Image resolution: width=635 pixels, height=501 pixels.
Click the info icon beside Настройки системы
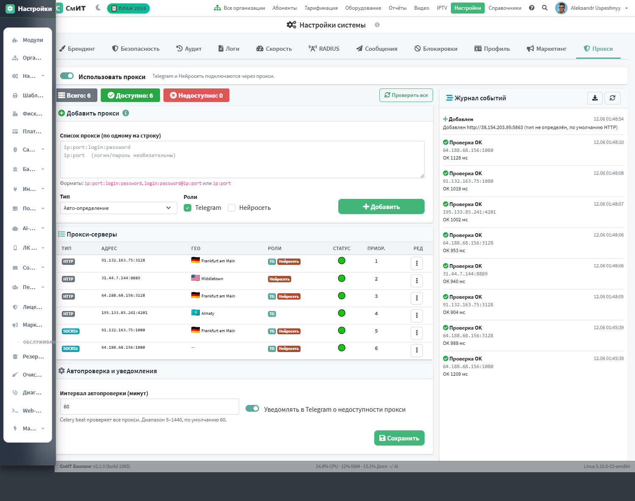377,25
